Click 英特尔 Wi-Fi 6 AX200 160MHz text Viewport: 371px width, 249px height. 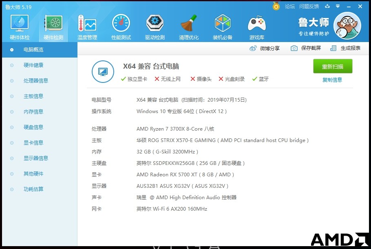tap(172, 209)
